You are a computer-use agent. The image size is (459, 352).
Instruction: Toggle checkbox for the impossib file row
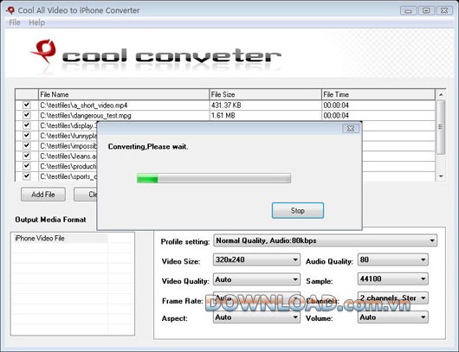tap(27, 145)
